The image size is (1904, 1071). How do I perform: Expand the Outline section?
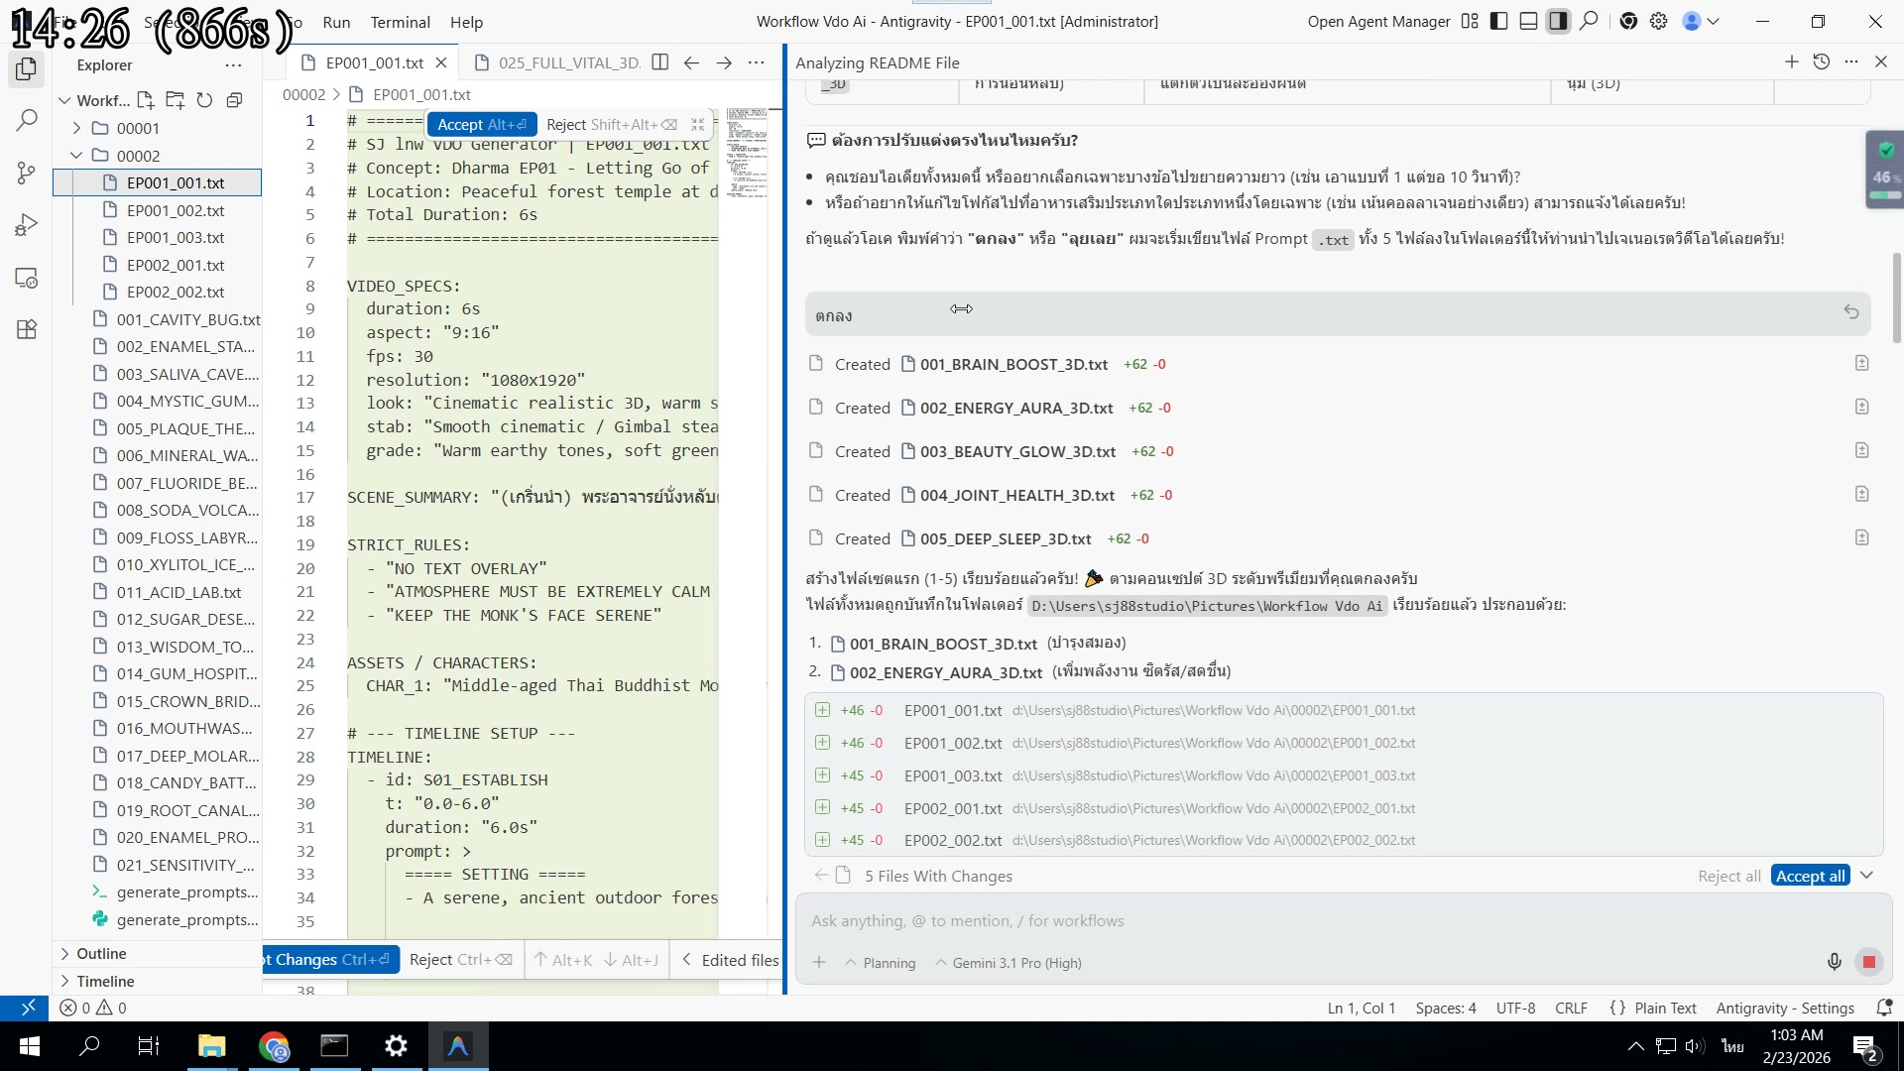tap(101, 953)
